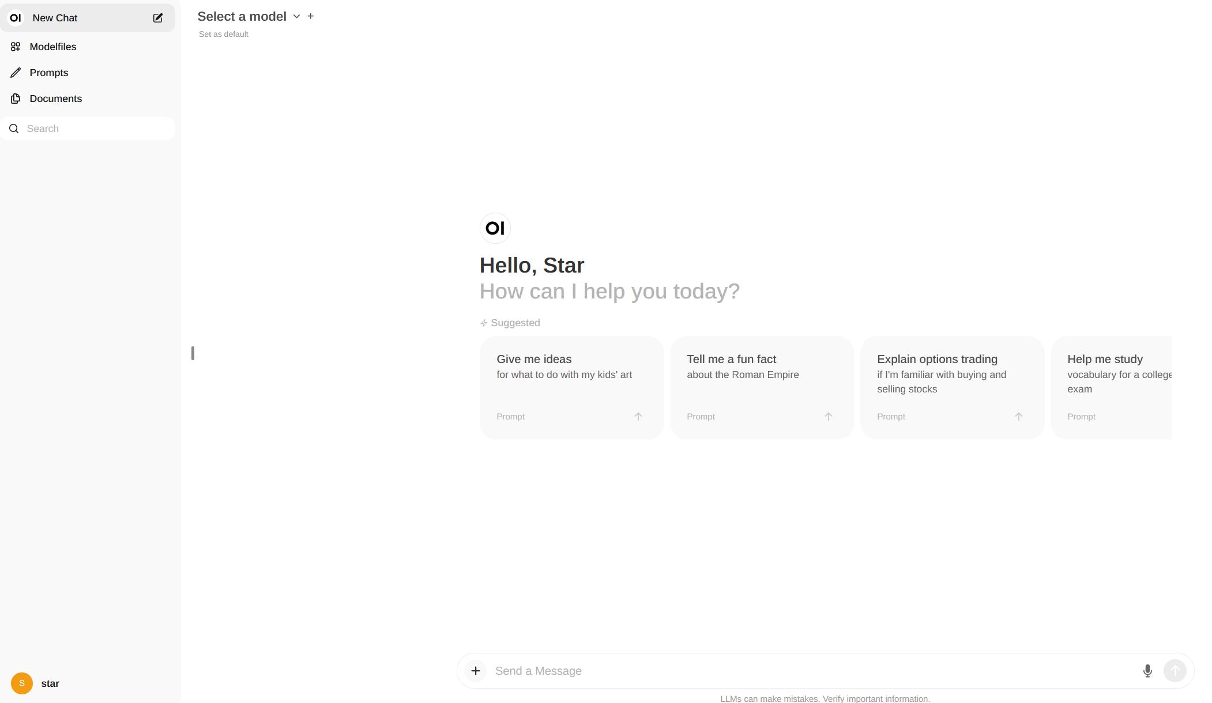Add another model with plus icon
The height and width of the screenshot is (703, 1212).
pos(311,16)
